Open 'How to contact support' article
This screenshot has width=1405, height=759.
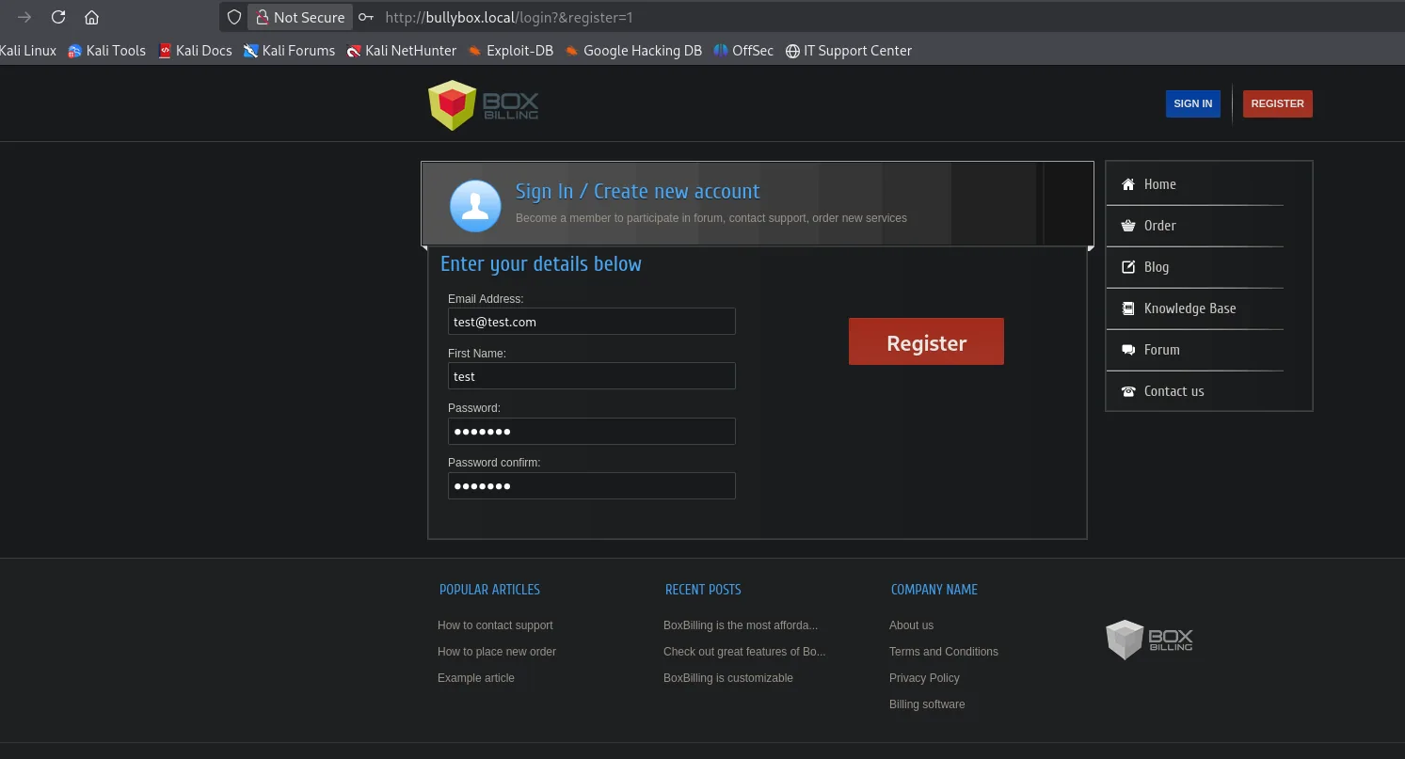coord(495,625)
